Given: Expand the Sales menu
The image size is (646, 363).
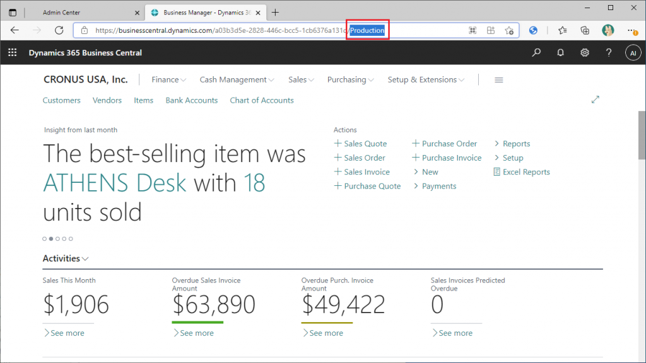Looking at the screenshot, I should pos(301,80).
